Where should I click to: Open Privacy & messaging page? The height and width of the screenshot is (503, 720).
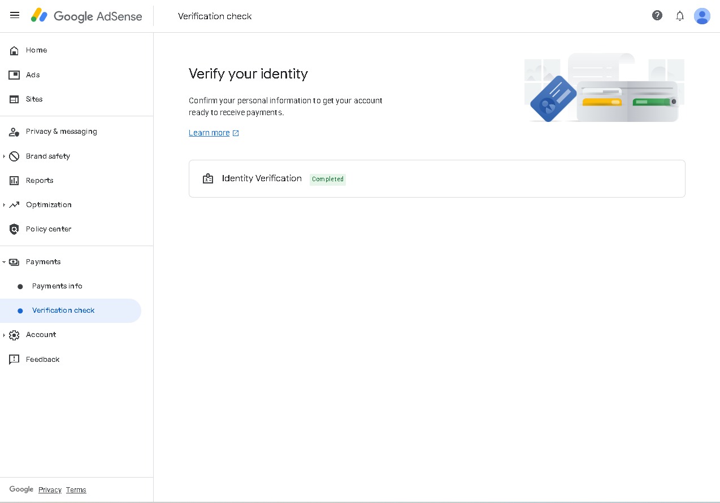[61, 132]
